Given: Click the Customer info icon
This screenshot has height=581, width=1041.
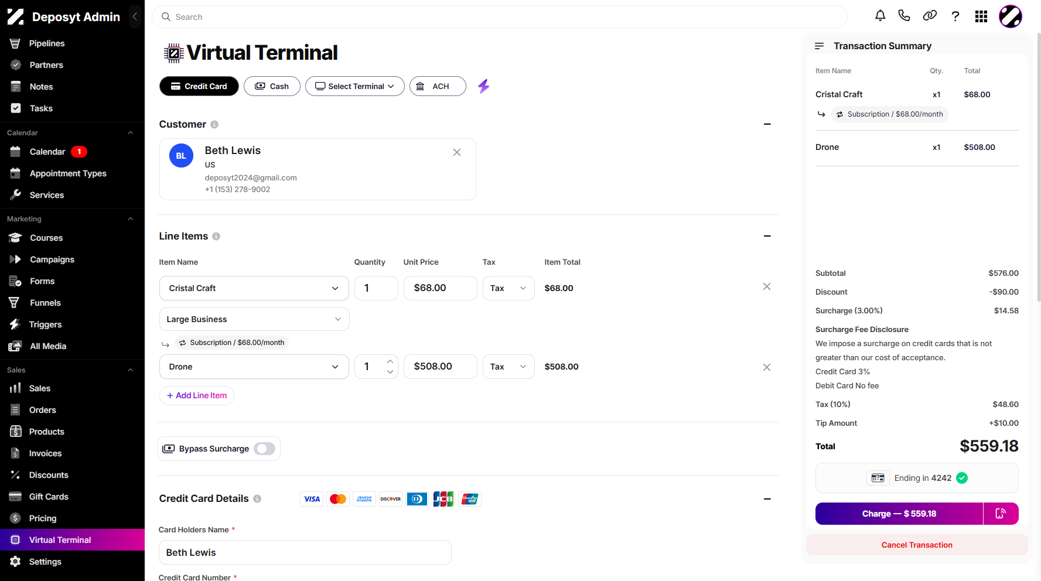Looking at the screenshot, I should [214, 124].
